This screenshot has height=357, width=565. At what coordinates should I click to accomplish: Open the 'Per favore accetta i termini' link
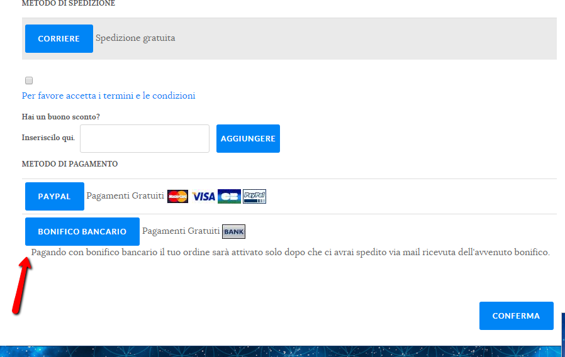click(x=108, y=96)
